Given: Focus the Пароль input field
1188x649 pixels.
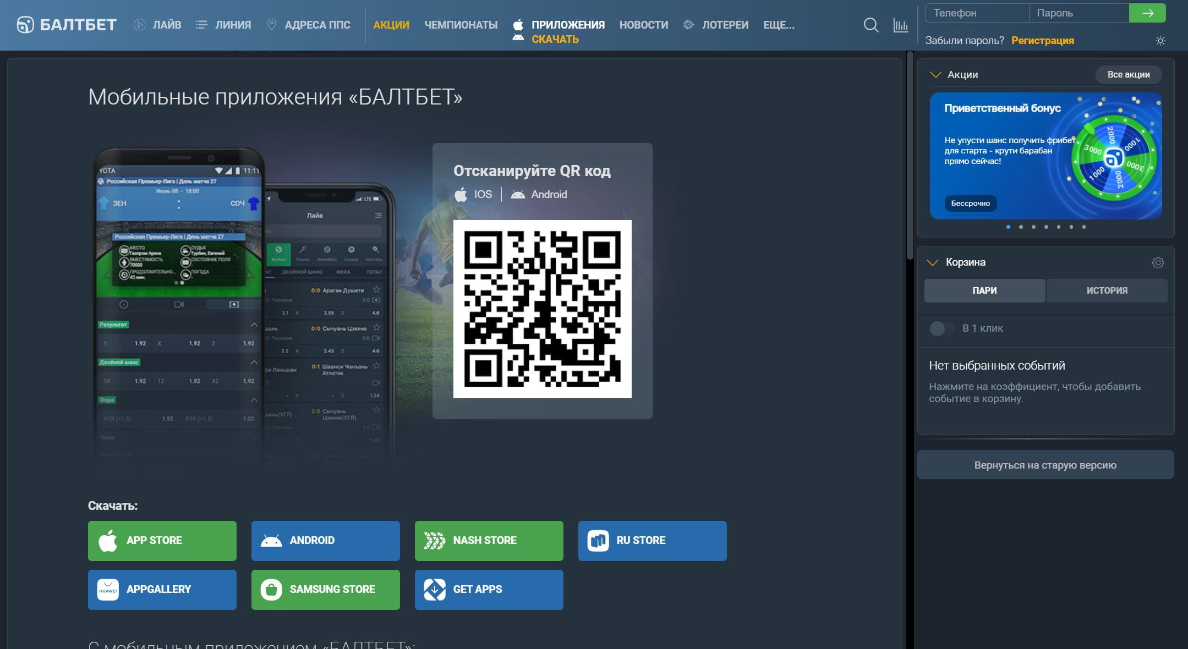Looking at the screenshot, I should click(x=1079, y=13).
